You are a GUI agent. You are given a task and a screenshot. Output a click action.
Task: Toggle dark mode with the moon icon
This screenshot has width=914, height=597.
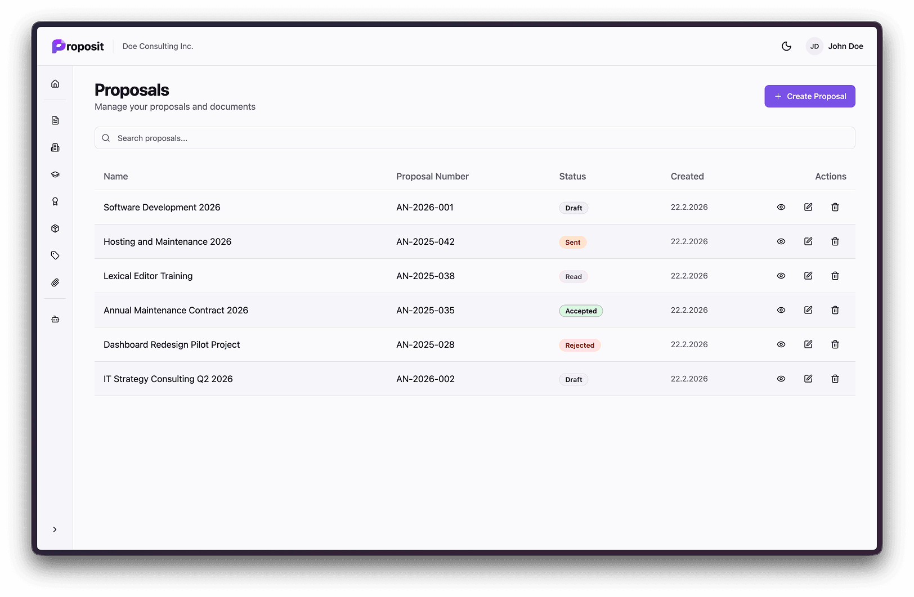click(x=786, y=46)
